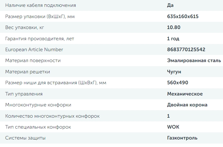Click the warranty value '1 год'

point(173,38)
